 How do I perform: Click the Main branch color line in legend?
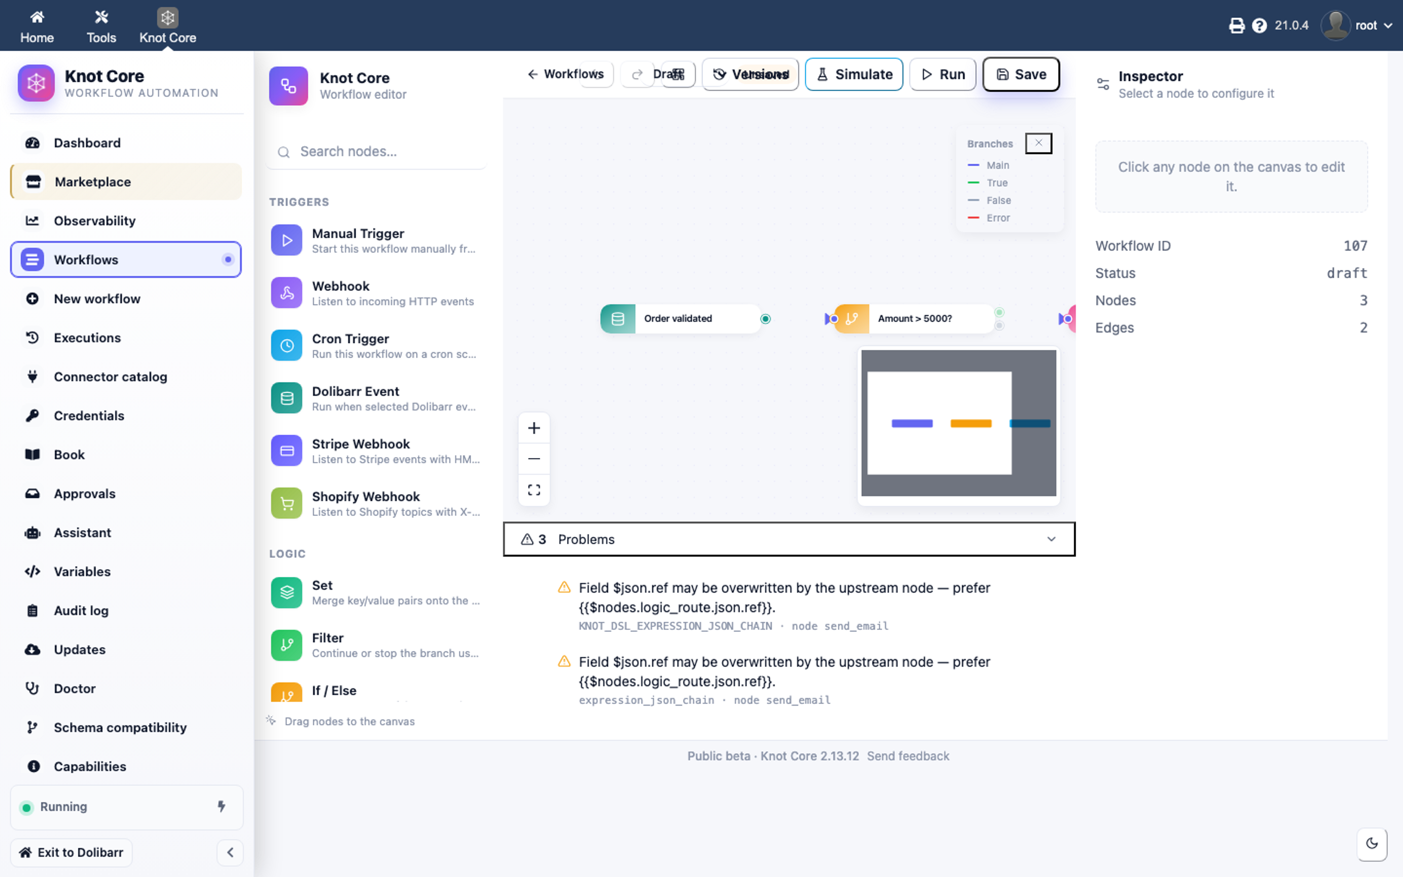point(973,165)
